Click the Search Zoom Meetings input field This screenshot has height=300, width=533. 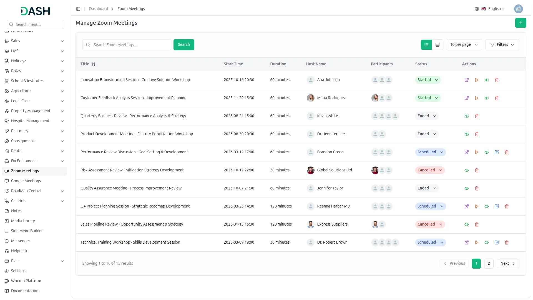point(130,45)
